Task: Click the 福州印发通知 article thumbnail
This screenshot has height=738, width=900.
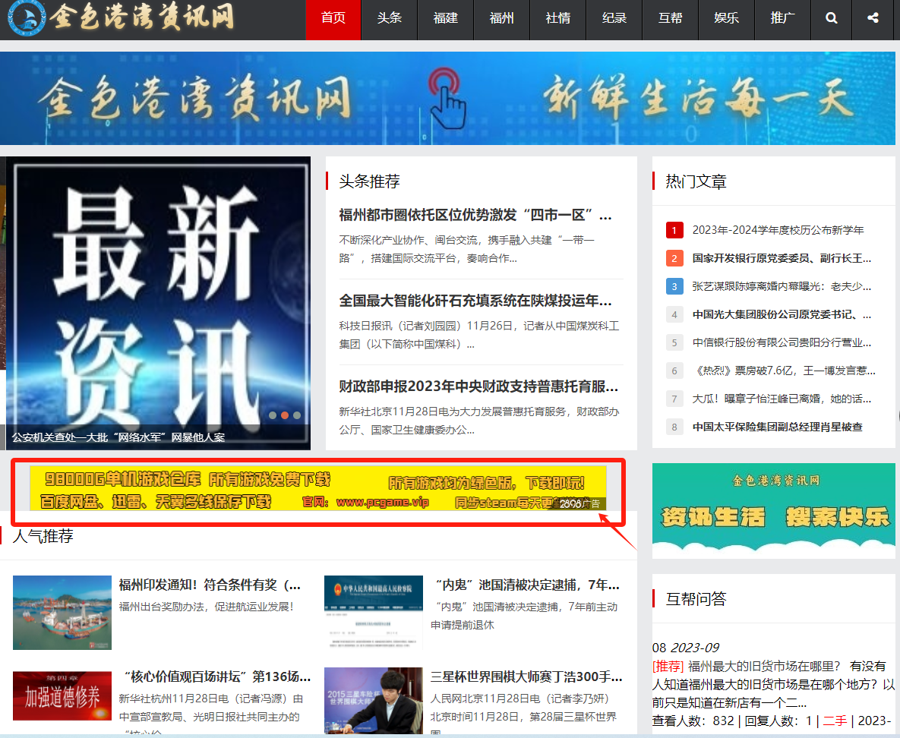Action: (62, 613)
